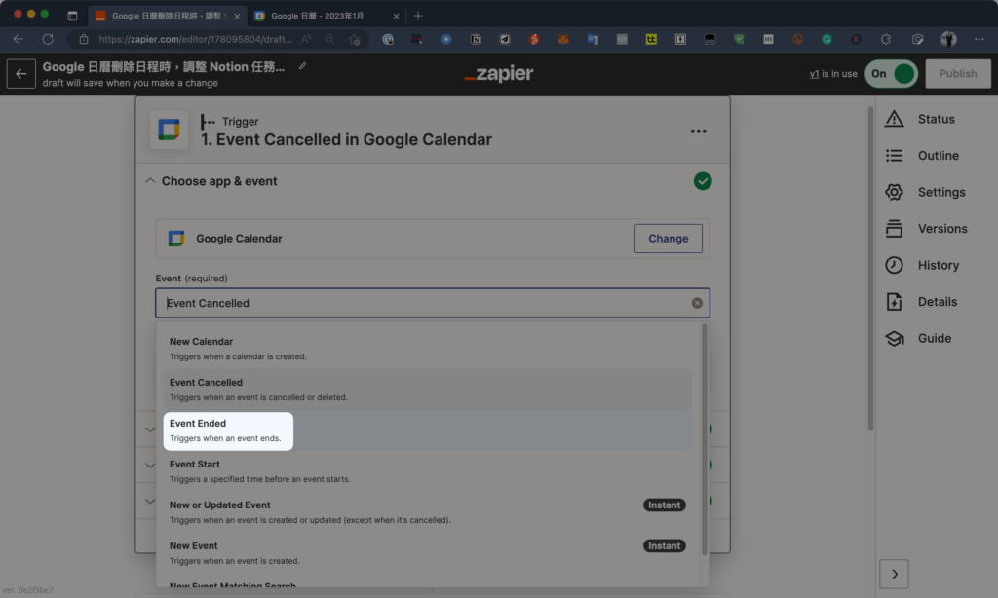Choose the New Event trigger option
Screen dimensions: 998x598
427,553
